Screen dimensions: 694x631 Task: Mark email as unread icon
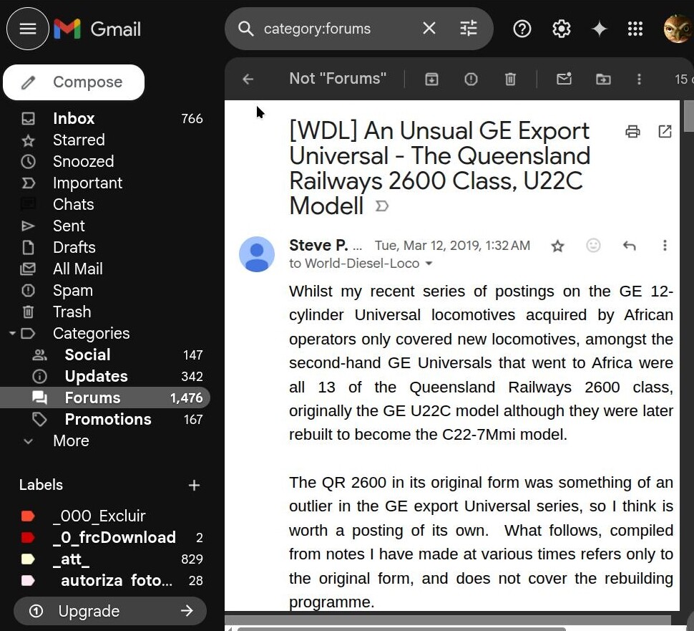[564, 80]
